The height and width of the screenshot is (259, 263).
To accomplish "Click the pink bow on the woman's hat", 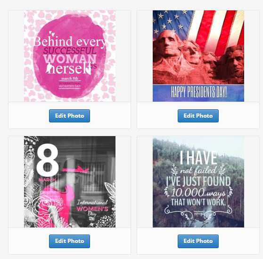I will pos(84,170).
